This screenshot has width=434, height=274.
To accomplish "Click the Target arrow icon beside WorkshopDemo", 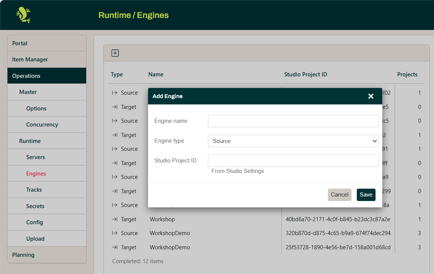I will (x=114, y=247).
